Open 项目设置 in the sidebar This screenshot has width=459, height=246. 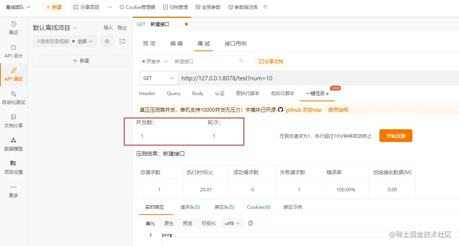14,168
